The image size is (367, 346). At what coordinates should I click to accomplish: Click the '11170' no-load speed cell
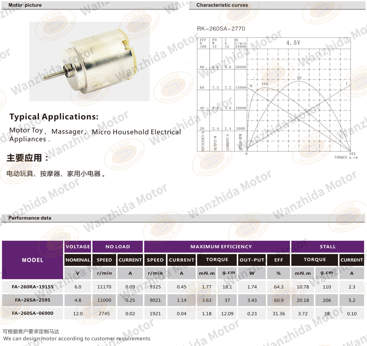tap(104, 287)
